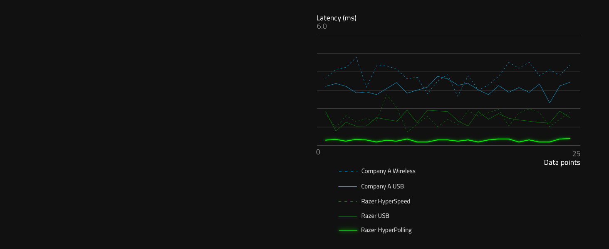Select the 0 origin axis label

pyautogui.click(x=318, y=152)
